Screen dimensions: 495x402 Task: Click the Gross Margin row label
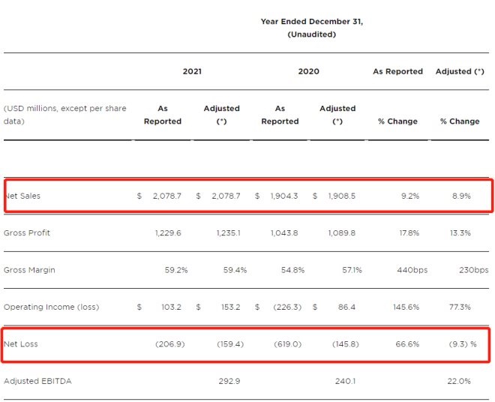coord(29,269)
